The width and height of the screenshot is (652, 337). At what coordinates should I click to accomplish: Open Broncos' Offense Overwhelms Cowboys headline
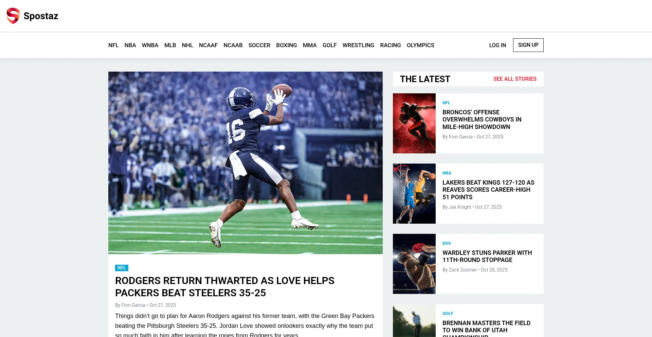point(482,119)
